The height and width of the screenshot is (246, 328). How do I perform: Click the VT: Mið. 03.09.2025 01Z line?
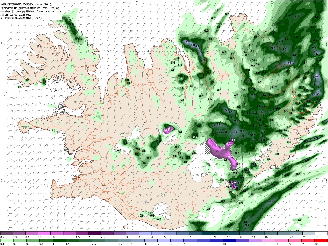(x=15, y=18)
